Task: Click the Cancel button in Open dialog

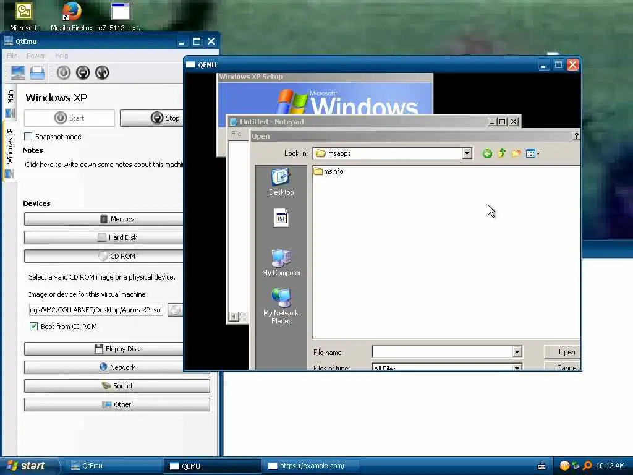Action: pyautogui.click(x=562, y=366)
